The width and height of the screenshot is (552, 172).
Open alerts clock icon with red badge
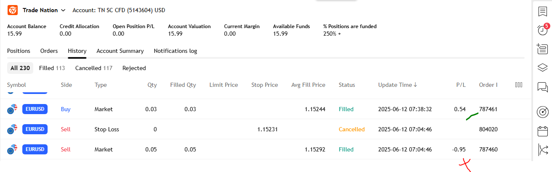click(543, 30)
